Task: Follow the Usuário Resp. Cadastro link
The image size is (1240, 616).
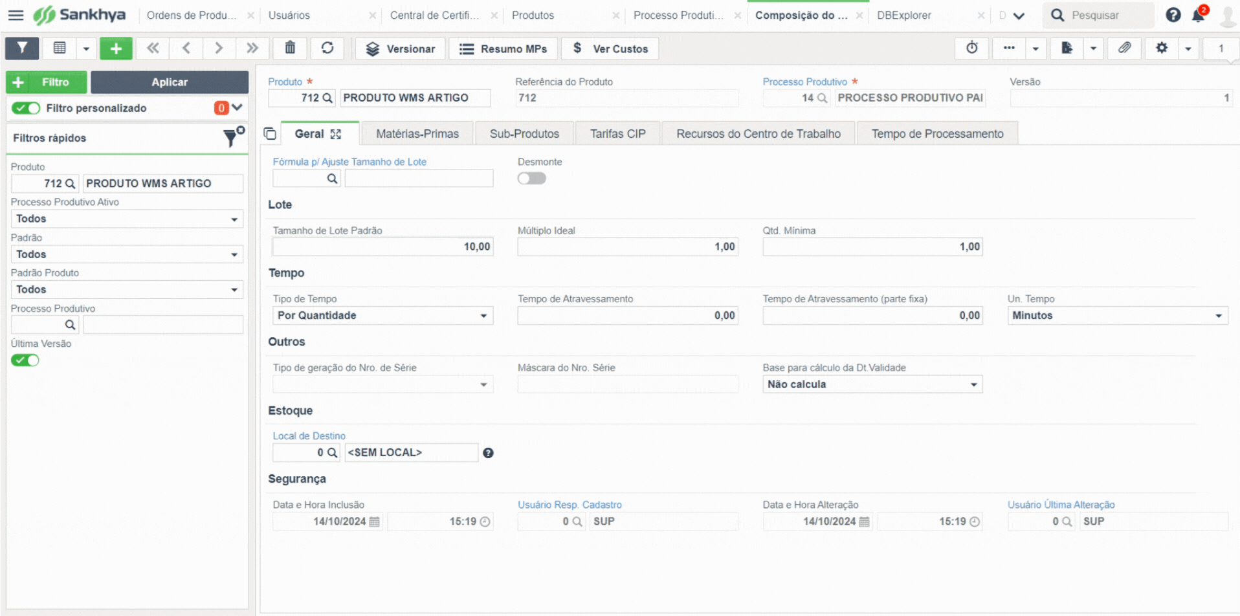Action: pyautogui.click(x=570, y=505)
